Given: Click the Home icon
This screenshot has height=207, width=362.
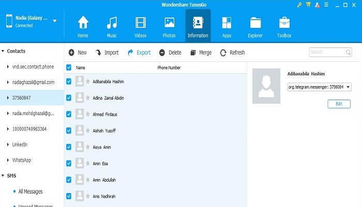Looking at the screenshot, I should pos(83,24).
